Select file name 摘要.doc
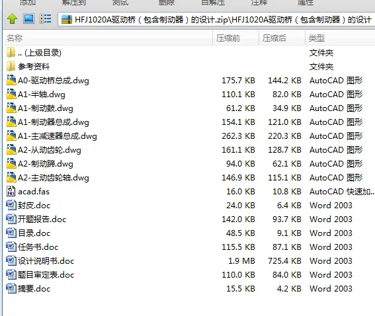 click(34, 288)
